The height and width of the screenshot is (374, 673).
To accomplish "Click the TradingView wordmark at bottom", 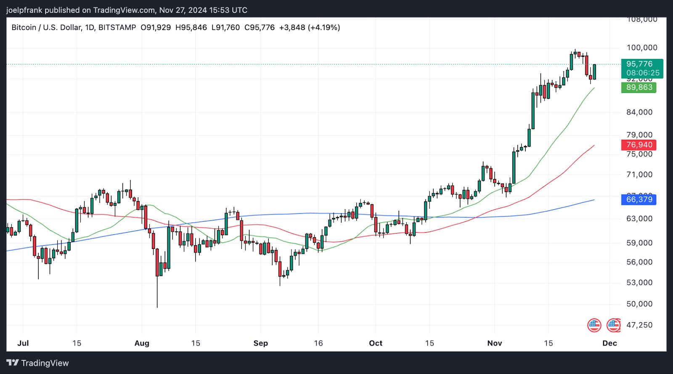I will (45, 363).
